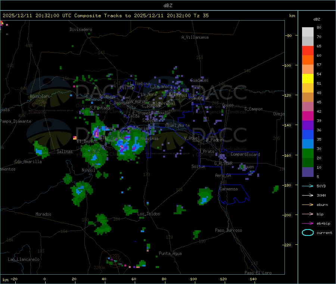Click the pink bip arrow in legend
Screen dimensions: 336x284
click(x=308, y=214)
